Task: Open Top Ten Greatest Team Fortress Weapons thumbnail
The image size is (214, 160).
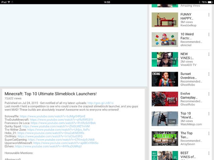Action: (165, 139)
